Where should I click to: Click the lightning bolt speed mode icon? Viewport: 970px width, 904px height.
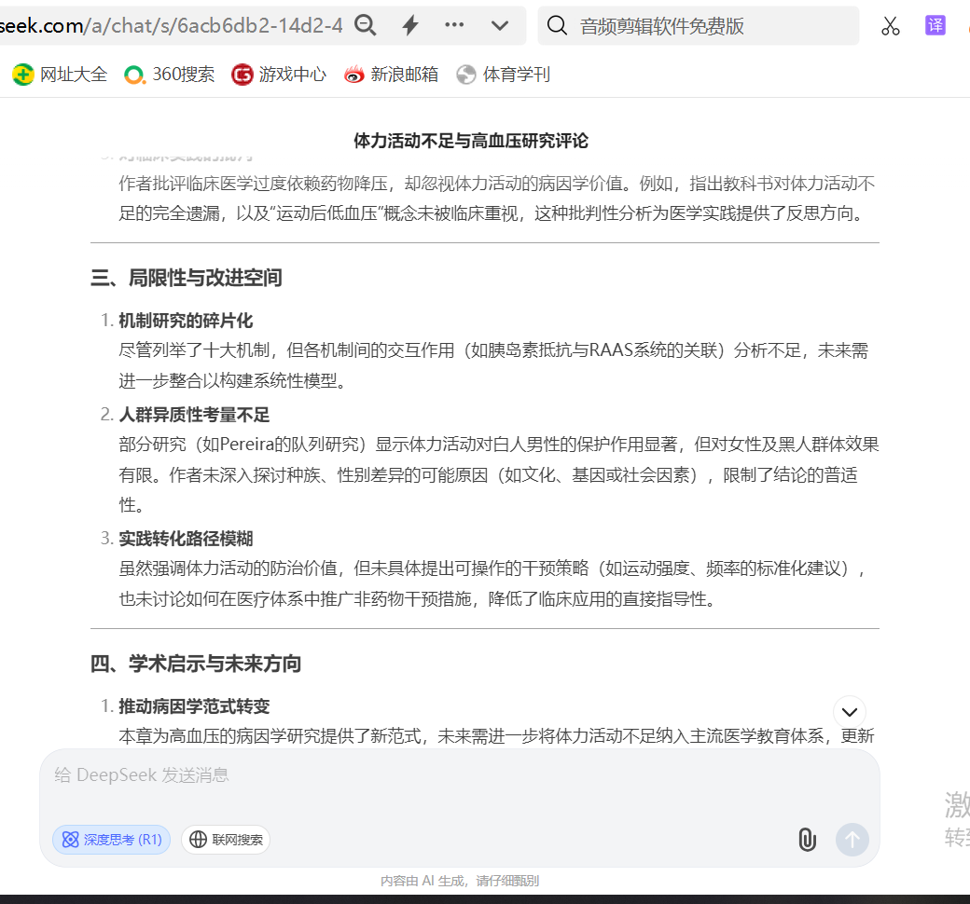(410, 25)
